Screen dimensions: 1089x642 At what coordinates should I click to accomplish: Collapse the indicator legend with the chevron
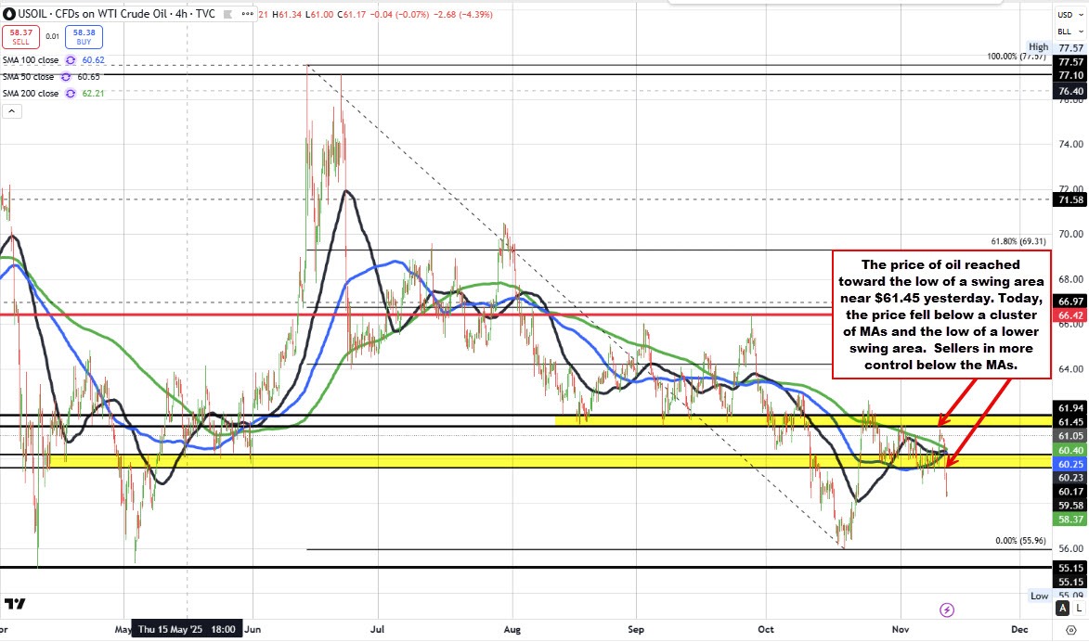pyautogui.click(x=12, y=112)
